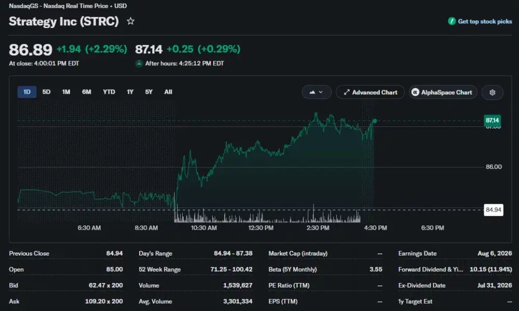Image resolution: width=519 pixels, height=311 pixels.
Task: Click the PE Ratio (TTM) label
Action: click(x=289, y=285)
